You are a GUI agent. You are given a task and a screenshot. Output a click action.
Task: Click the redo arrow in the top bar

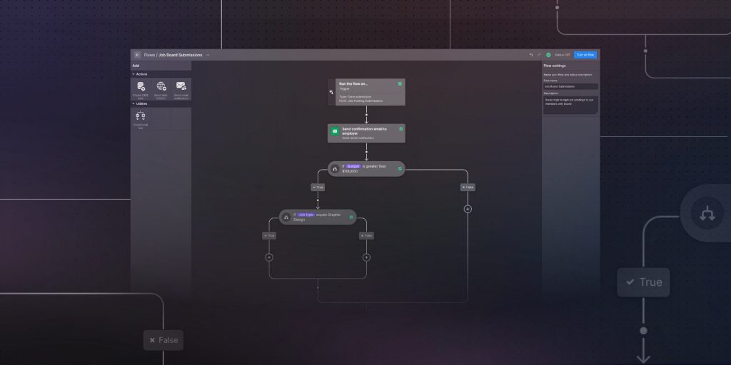[x=540, y=55]
